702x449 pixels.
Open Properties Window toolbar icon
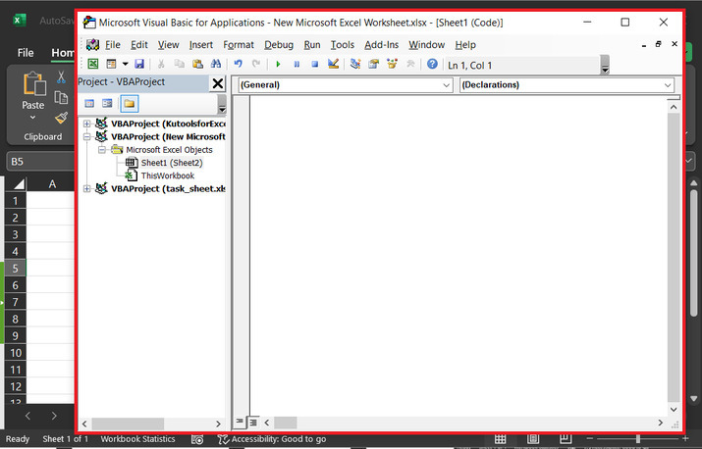pos(373,64)
